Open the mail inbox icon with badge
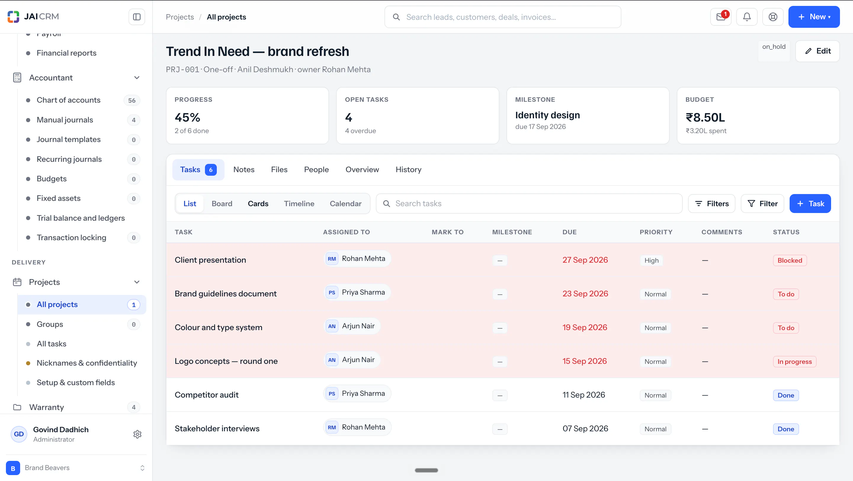853x481 pixels. pos(721,17)
